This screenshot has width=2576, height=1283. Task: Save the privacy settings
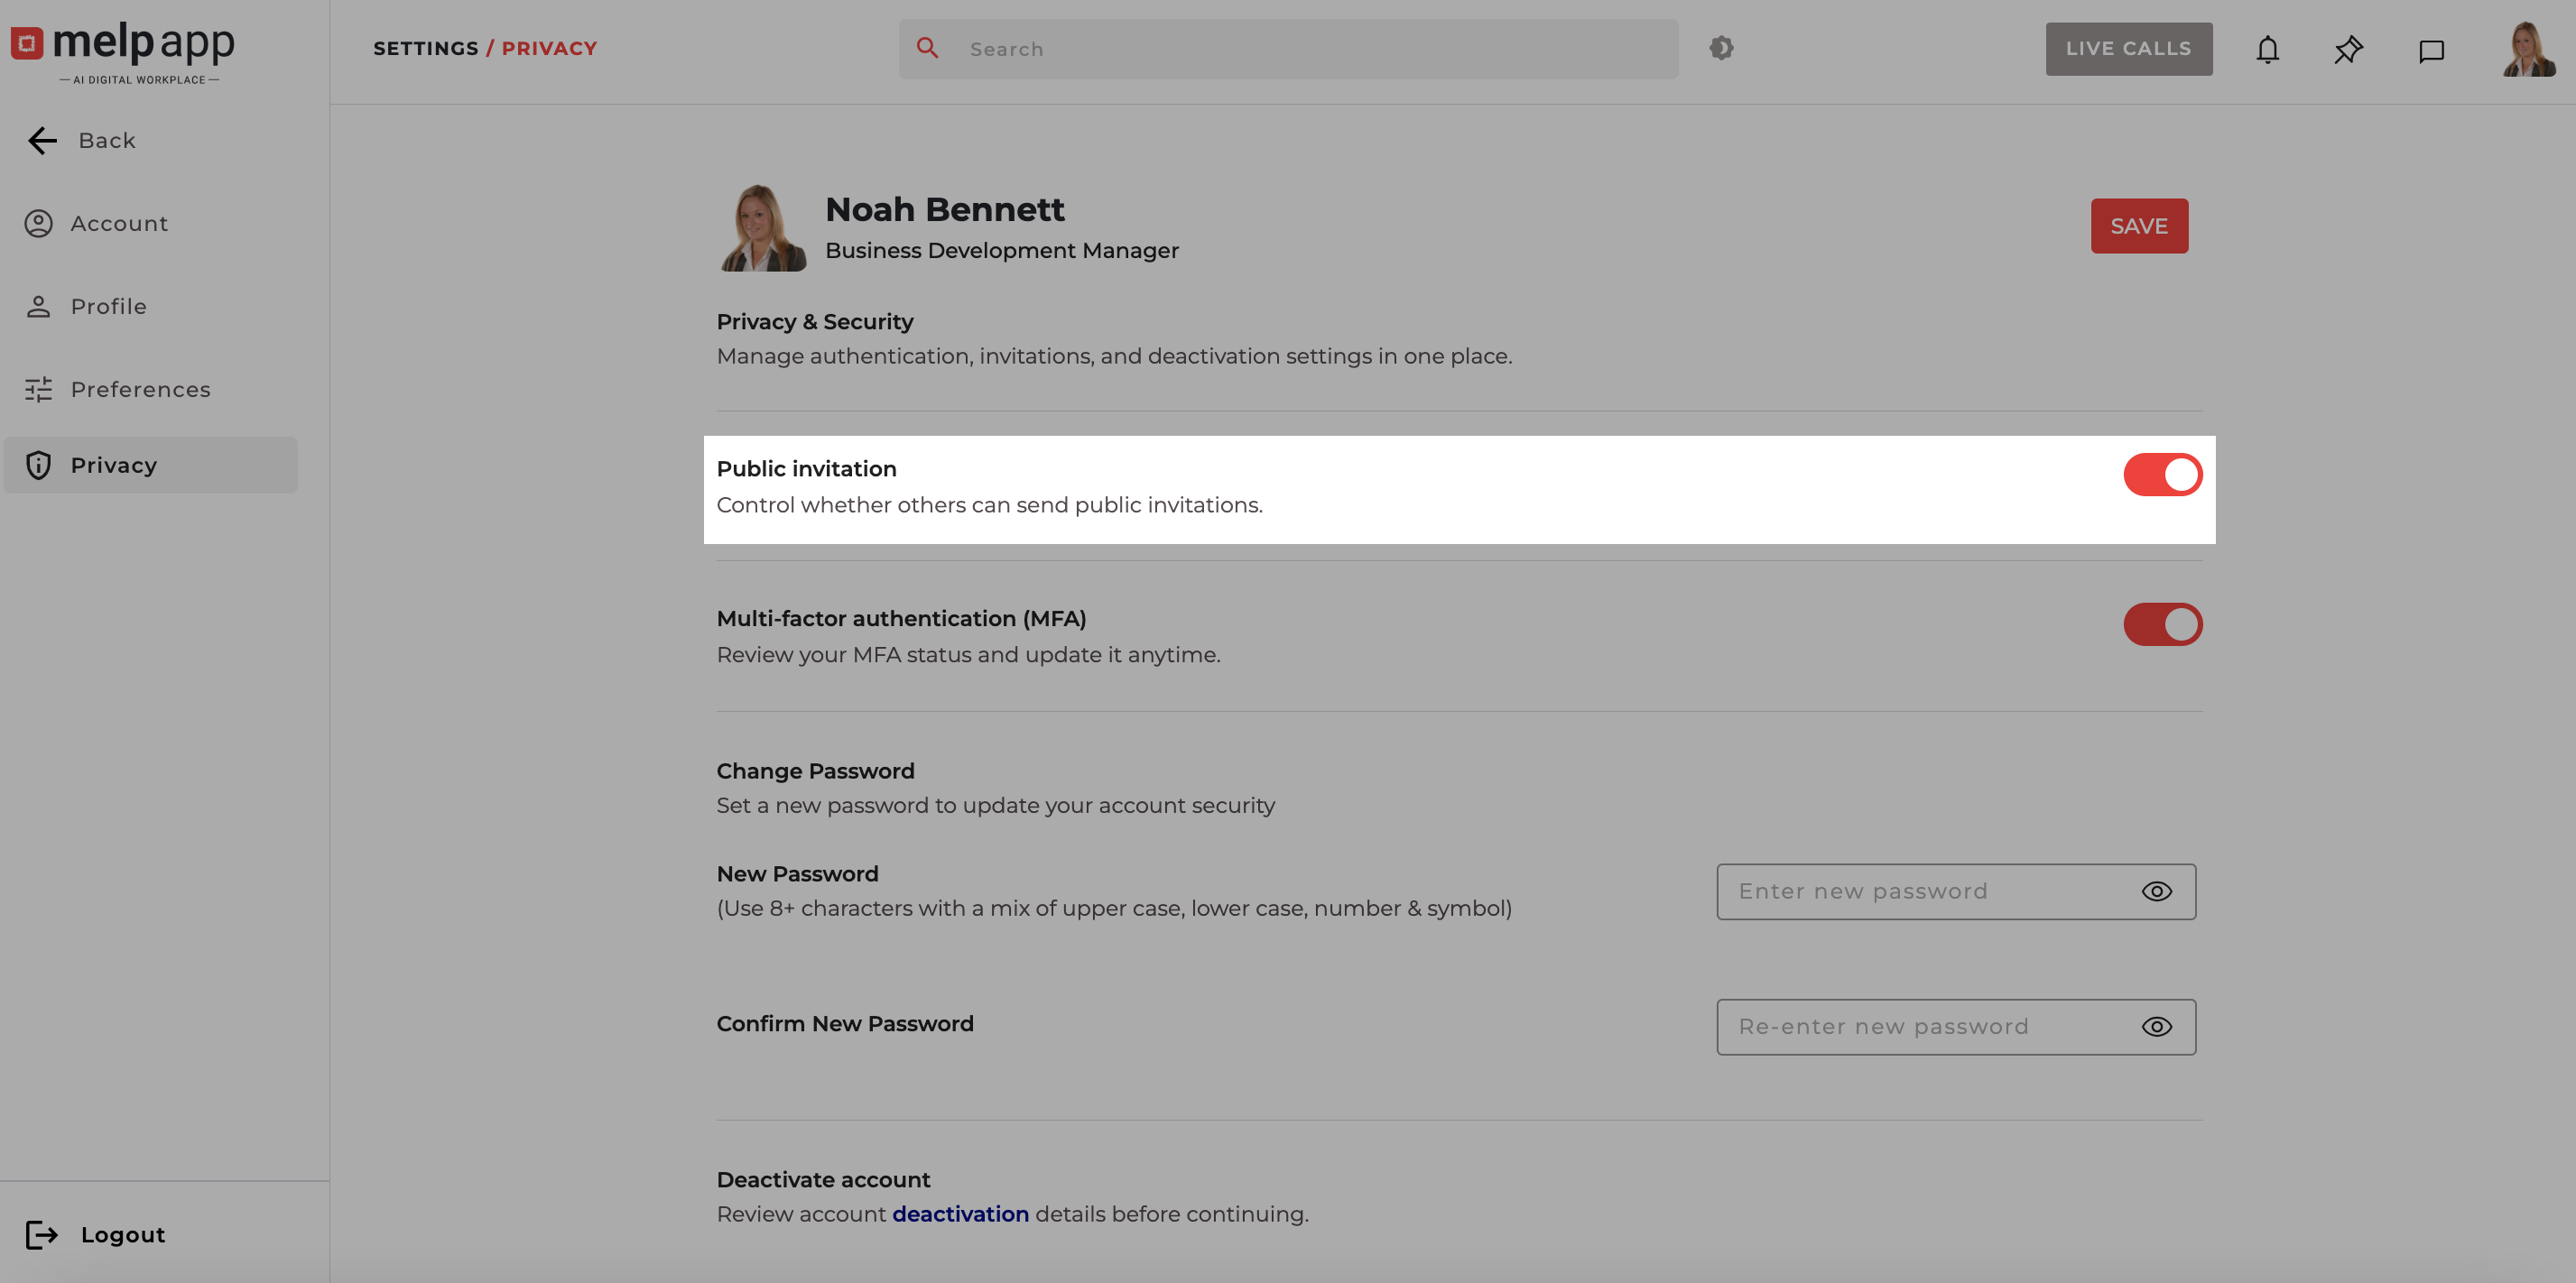coord(2139,226)
